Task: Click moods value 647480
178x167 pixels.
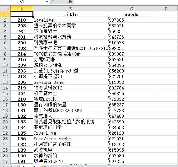Action: click(x=131, y=116)
